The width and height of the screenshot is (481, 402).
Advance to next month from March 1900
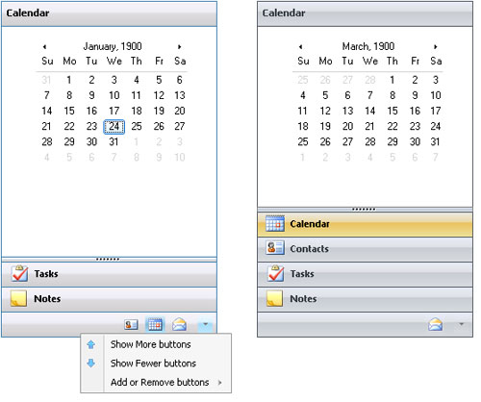click(x=435, y=47)
